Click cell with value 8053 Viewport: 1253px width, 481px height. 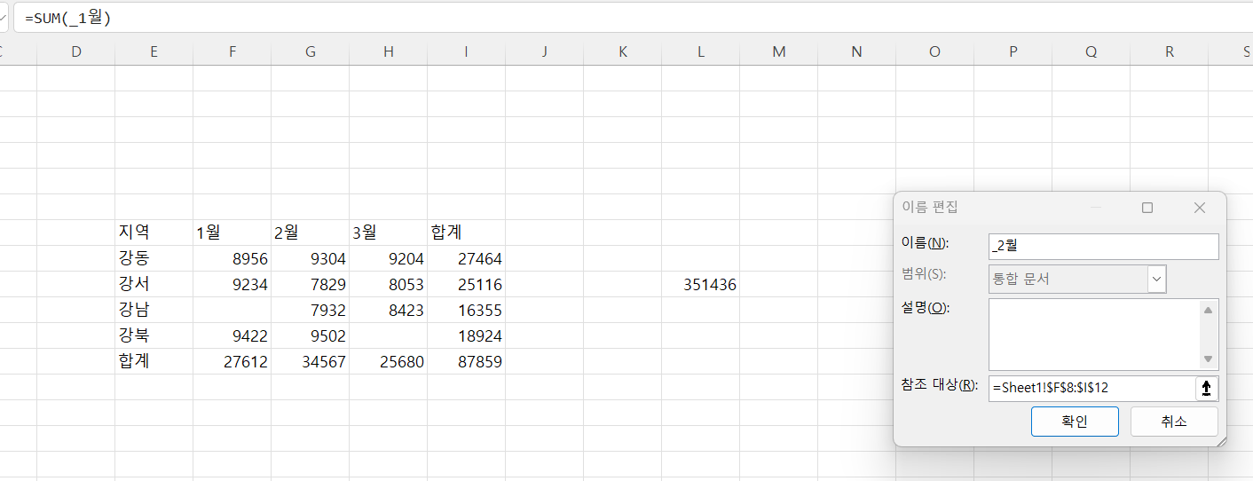389,285
